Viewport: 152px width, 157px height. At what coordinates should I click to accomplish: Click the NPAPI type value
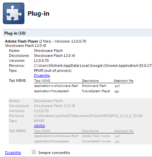(39, 121)
